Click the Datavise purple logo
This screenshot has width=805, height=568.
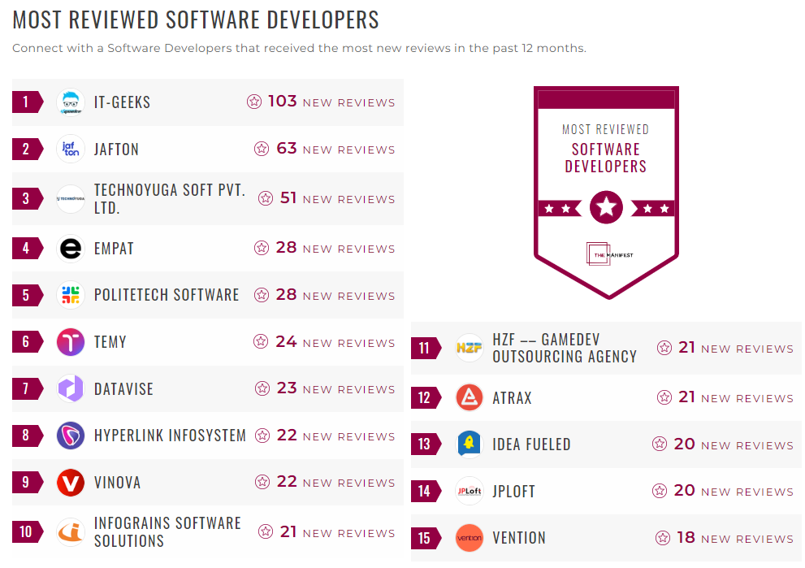pyautogui.click(x=71, y=388)
